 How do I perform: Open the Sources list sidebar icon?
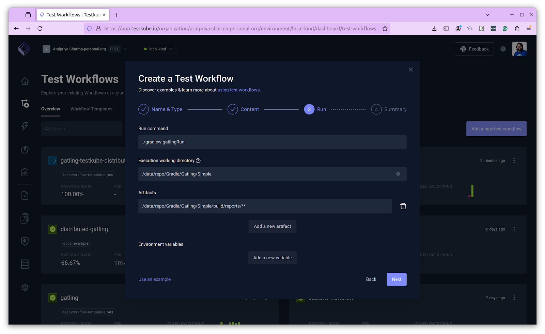(25, 264)
